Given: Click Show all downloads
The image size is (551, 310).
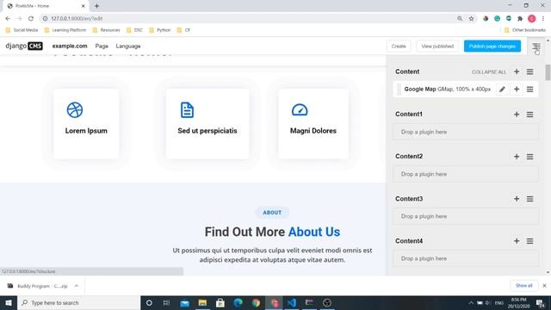Looking at the screenshot, I should click(524, 286).
